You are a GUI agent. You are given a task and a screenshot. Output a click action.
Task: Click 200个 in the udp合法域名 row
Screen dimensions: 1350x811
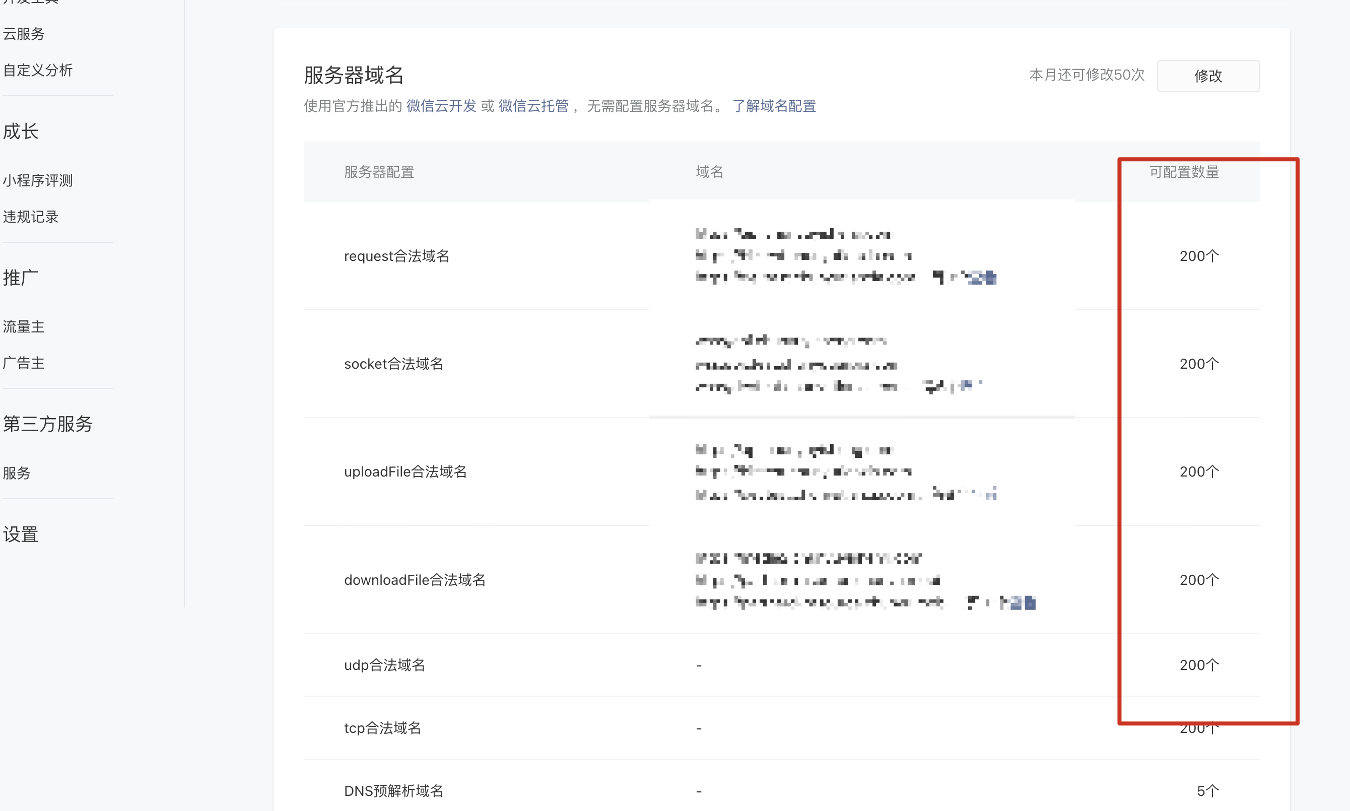[x=1199, y=665]
